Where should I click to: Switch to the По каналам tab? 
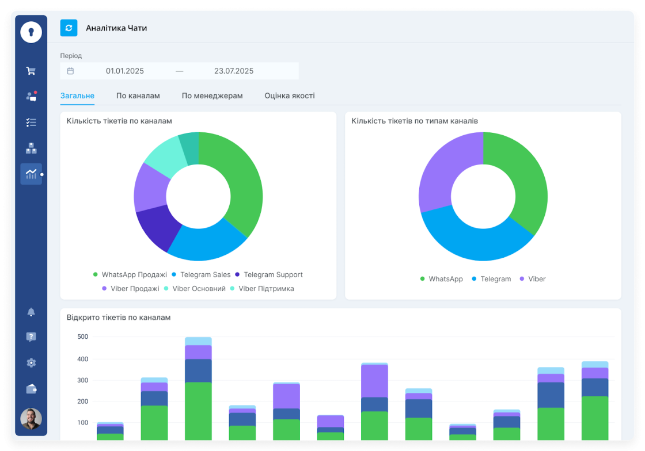pyautogui.click(x=138, y=96)
